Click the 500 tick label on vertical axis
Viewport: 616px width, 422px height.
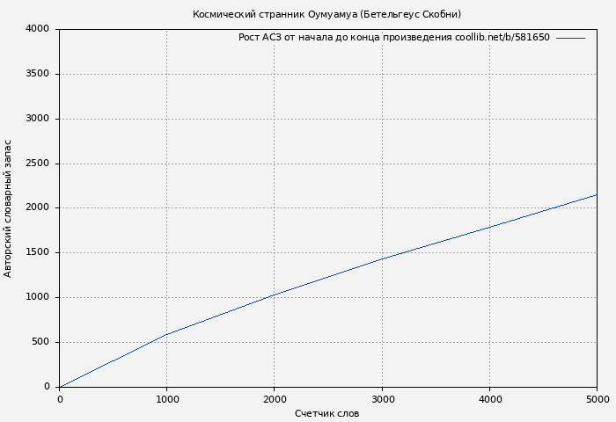[40, 343]
